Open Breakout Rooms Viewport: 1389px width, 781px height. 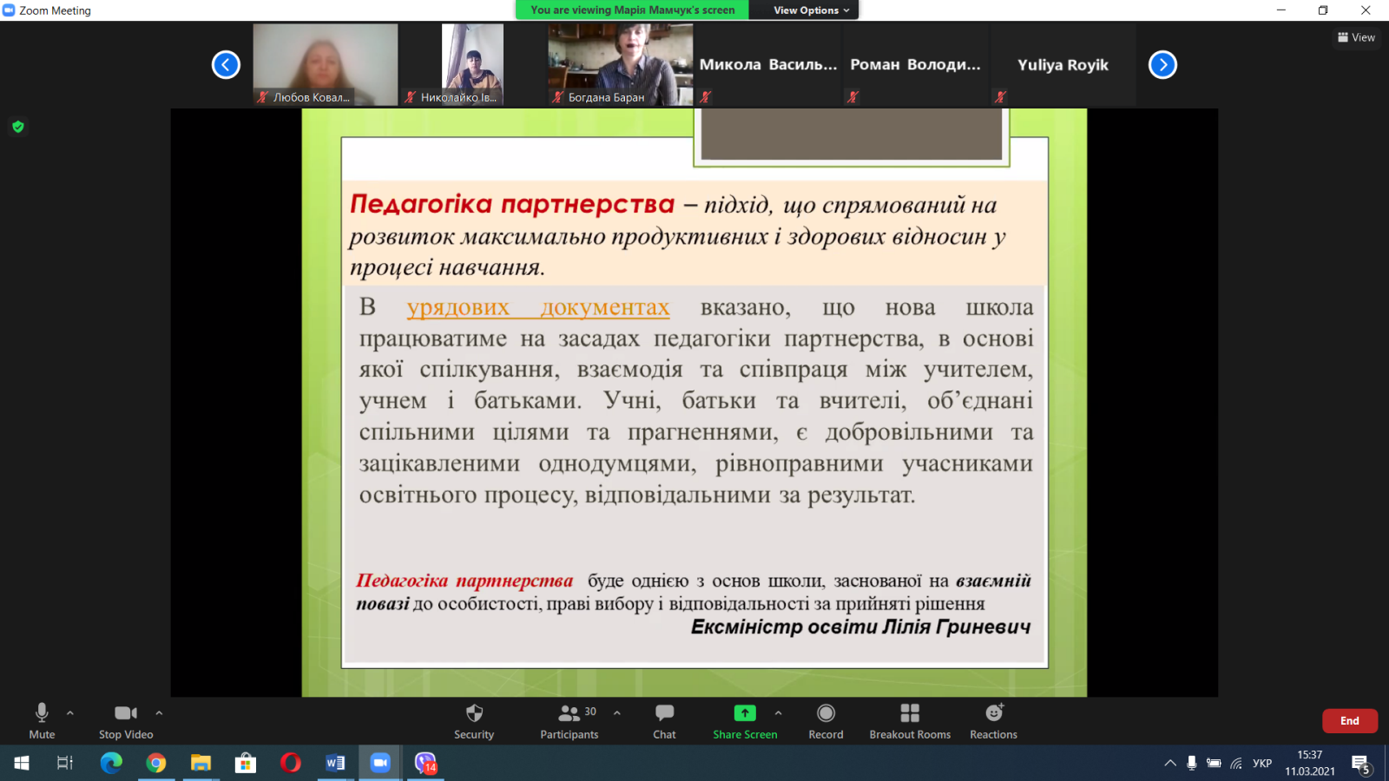pos(910,720)
